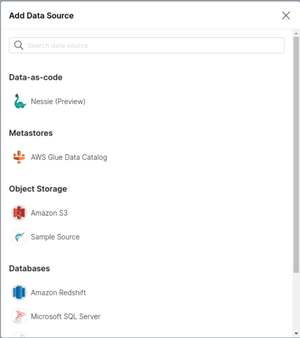The image size is (300, 338).
Task: Pick Sample Source as the data source
Action: pos(55,237)
